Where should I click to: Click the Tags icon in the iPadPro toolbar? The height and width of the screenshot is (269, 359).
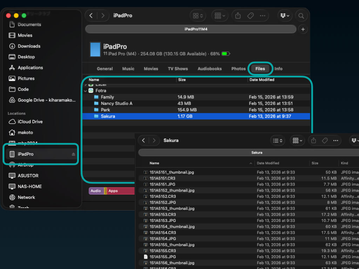pos(250,16)
